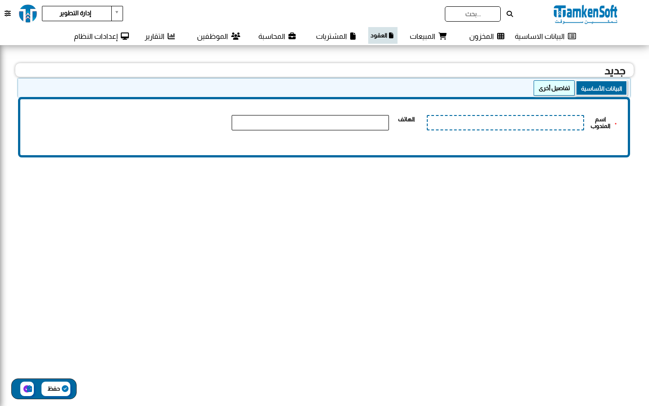The image size is (649, 406).
Task: Open the settings sliders icon
Action: pos(8,14)
